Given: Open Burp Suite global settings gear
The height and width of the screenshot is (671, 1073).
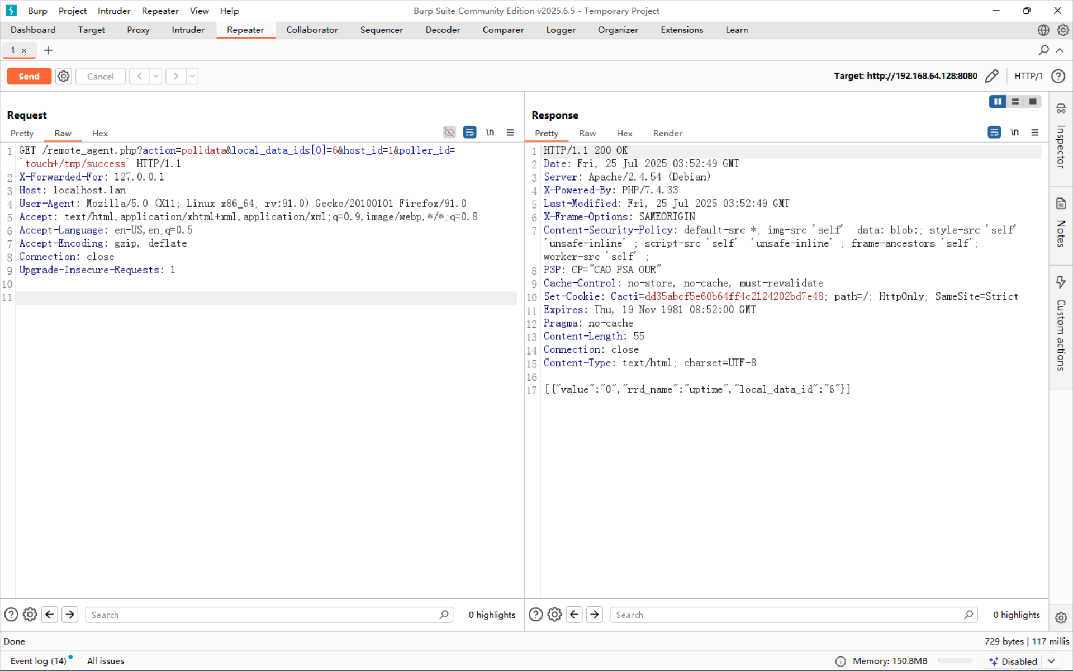Looking at the screenshot, I should [x=1062, y=30].
